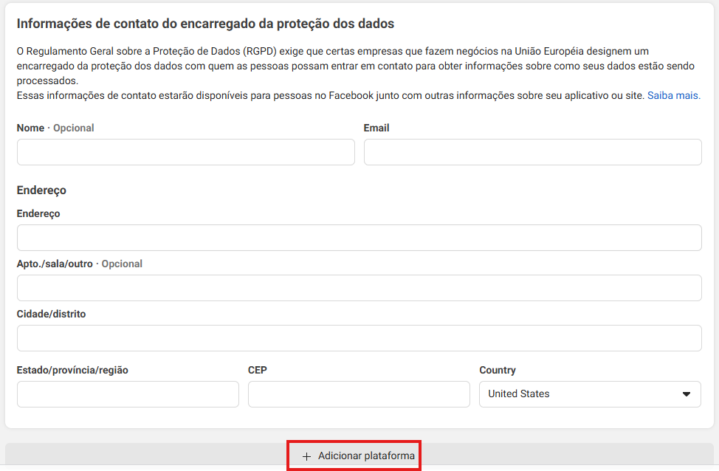The width and height of the screenshot is (719, 471).
Task: Click the CEP postal code field
Action: click(x=359, y=394)
